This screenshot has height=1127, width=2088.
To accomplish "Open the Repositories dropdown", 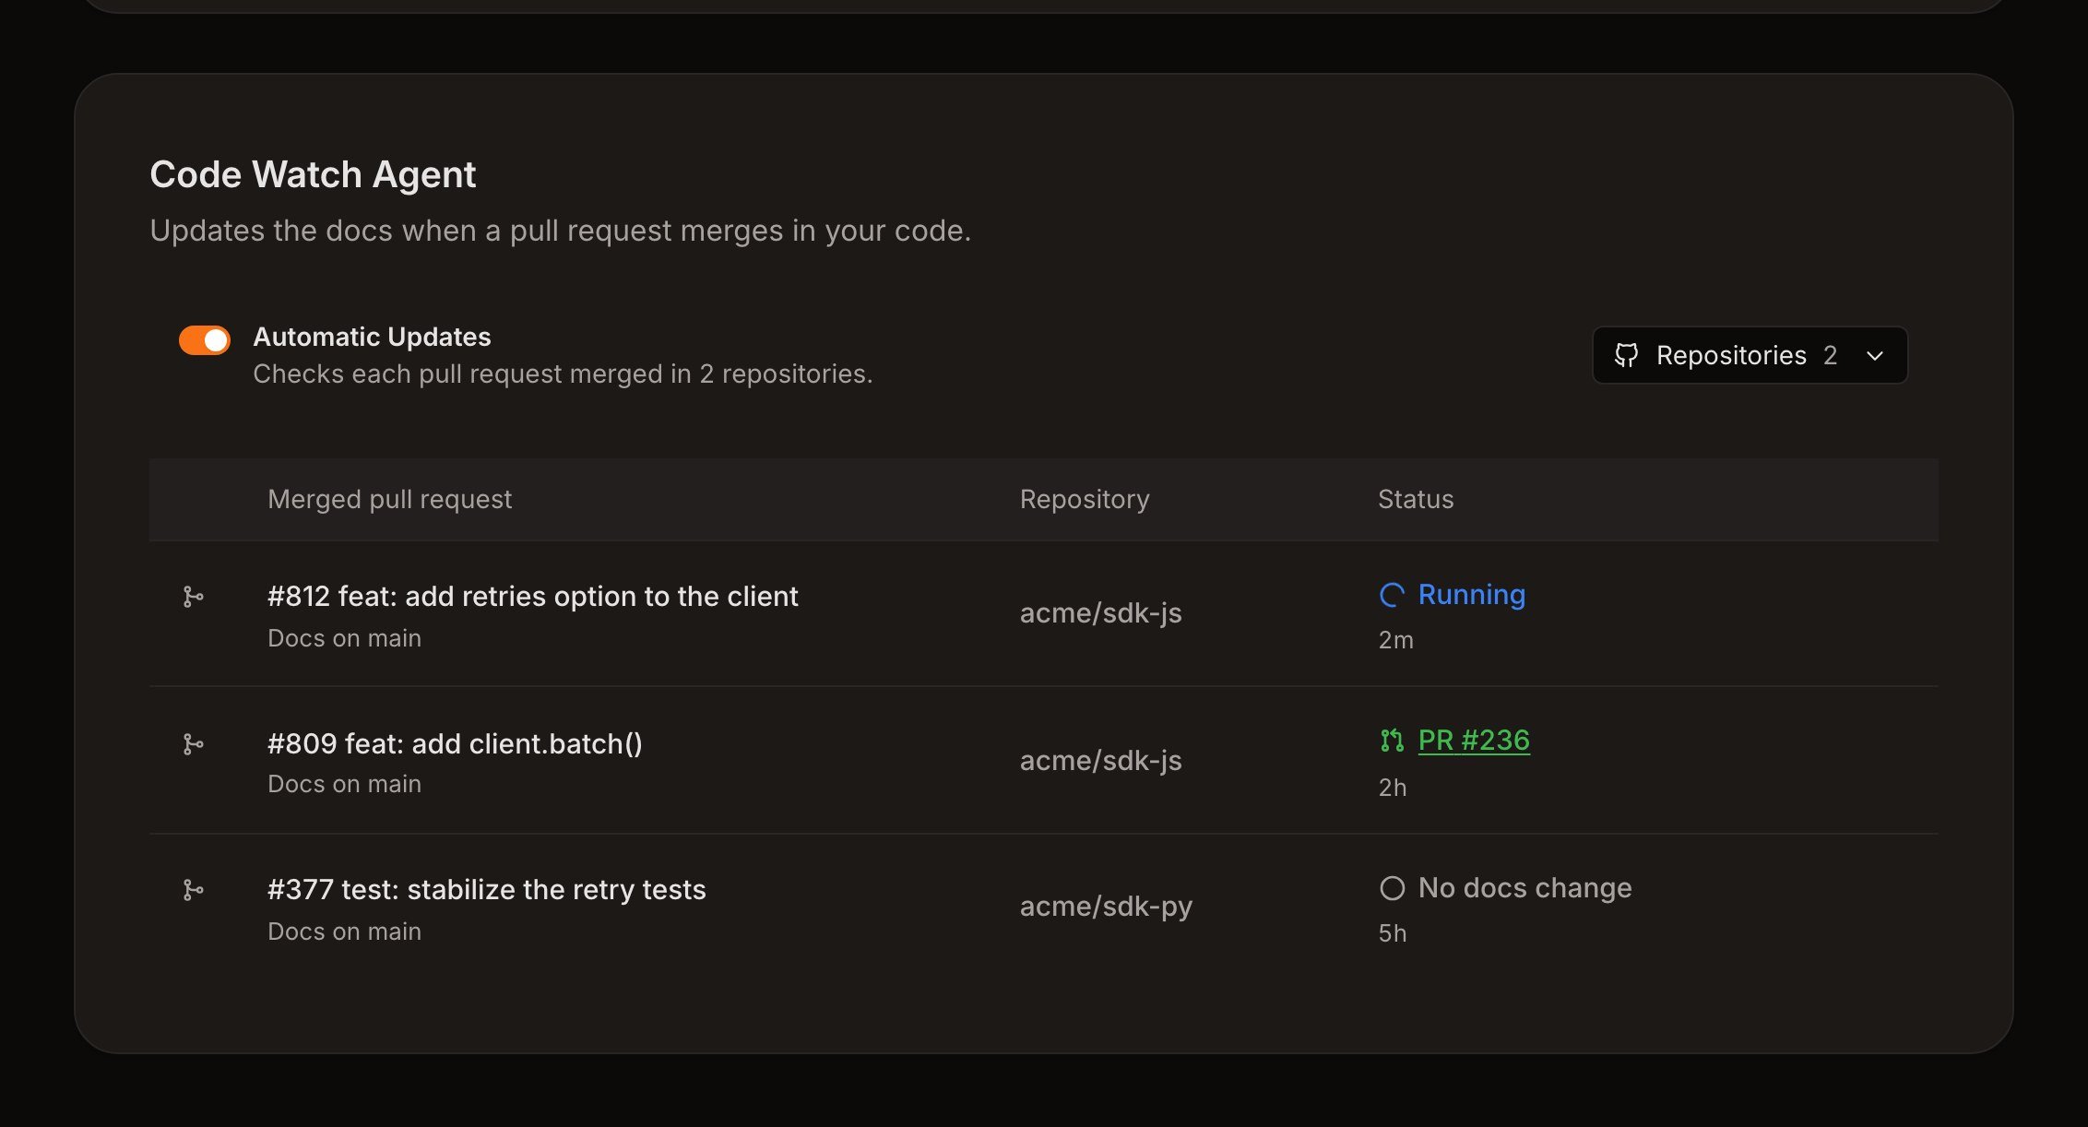I will (x=1750, y=355).
